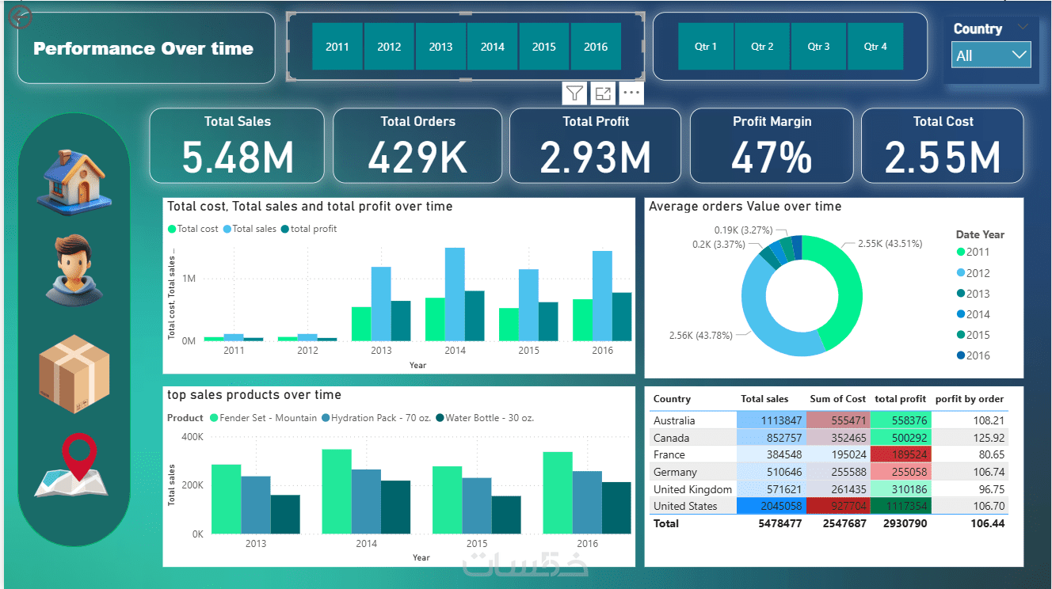Select the 2012 year slicer button
This screenshot has height=589, width=1052.
[389, 47]
